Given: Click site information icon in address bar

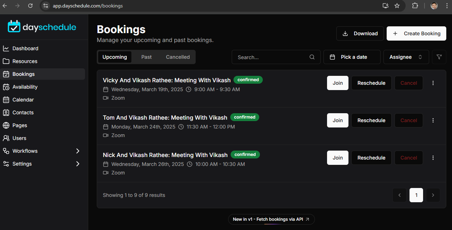Looking at the screenshot, I should [x=45, y=6].
